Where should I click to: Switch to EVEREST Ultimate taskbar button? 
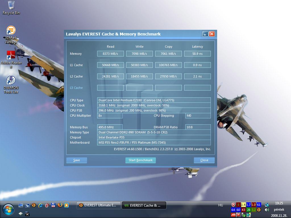pyautogui.click(x=99, y=205)
